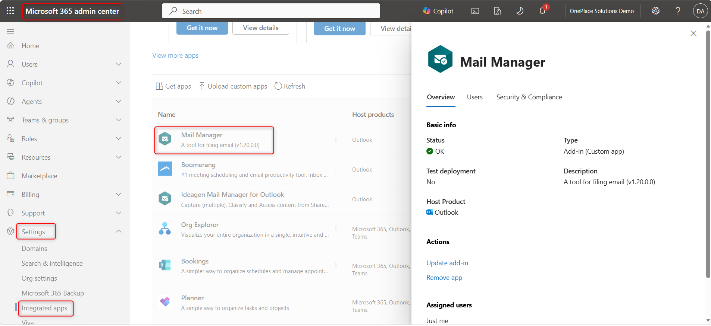Click the Home icon in sidebar
This screenshot has width=711, height=326.
pos(10,45)
